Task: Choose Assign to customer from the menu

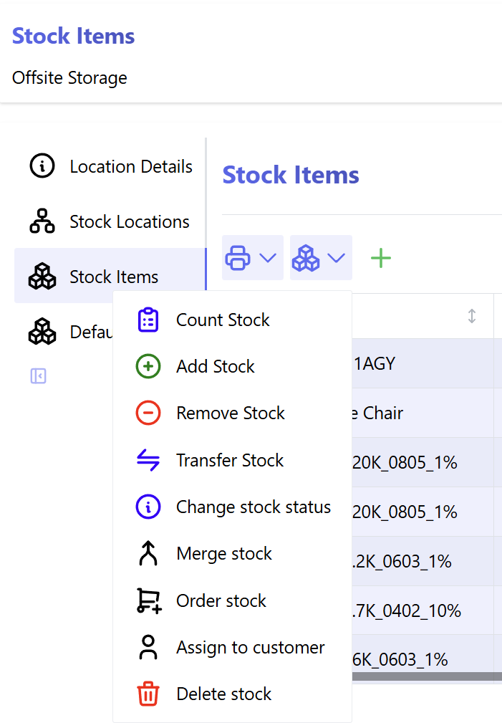Action: (249, 647)
